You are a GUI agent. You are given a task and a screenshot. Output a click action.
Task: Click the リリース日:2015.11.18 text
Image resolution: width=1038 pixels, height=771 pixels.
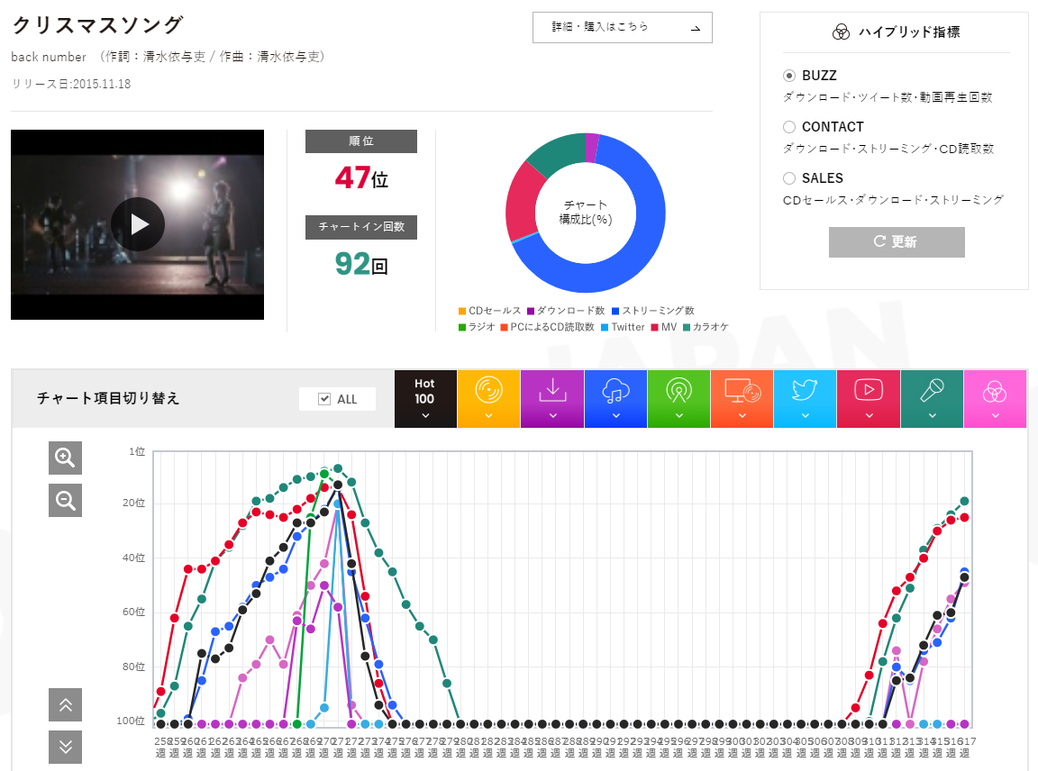[71, 84]
